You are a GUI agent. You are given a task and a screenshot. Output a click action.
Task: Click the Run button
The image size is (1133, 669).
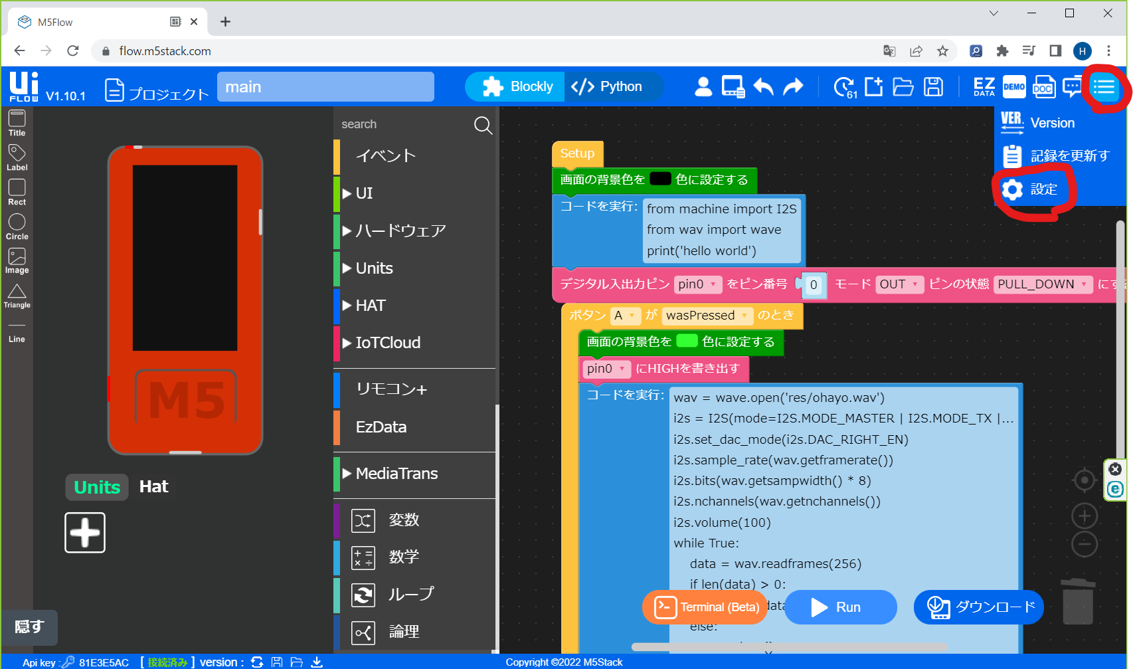pyautogui.click(x=840, y=607)
